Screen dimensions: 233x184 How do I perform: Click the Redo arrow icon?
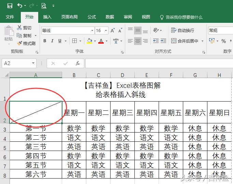pos(32,6)
